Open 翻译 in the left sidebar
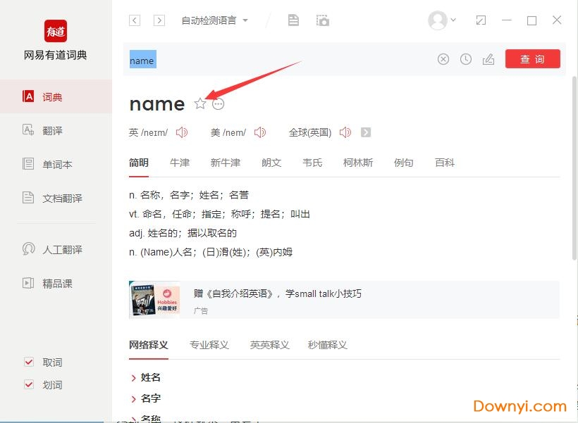 (52, 131)
